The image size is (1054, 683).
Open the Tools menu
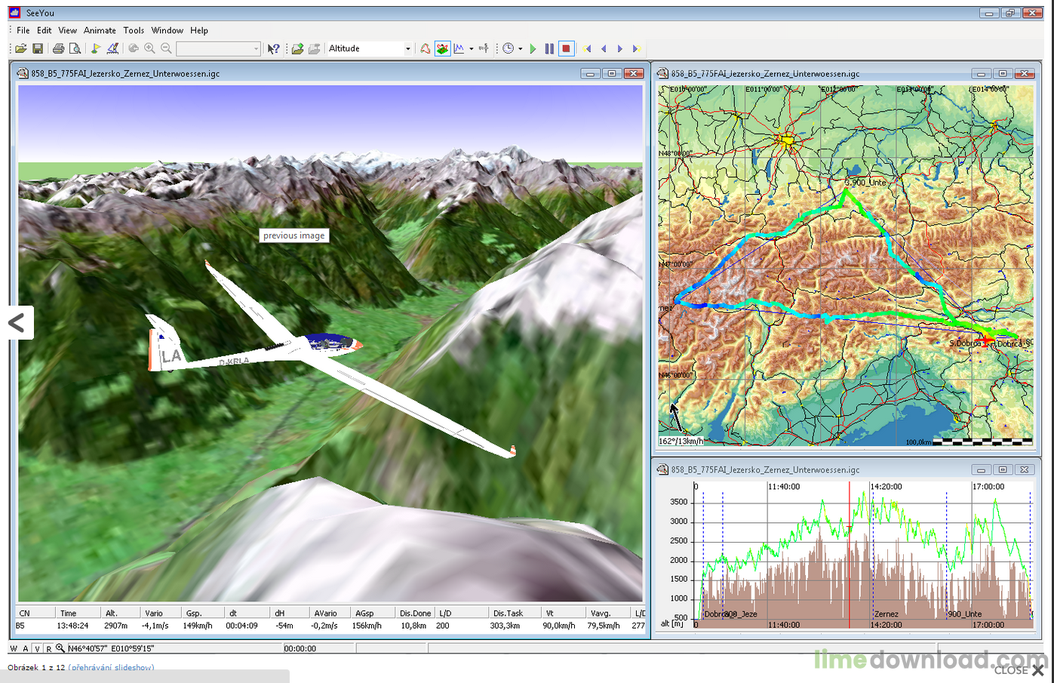(x=134, y=30)
